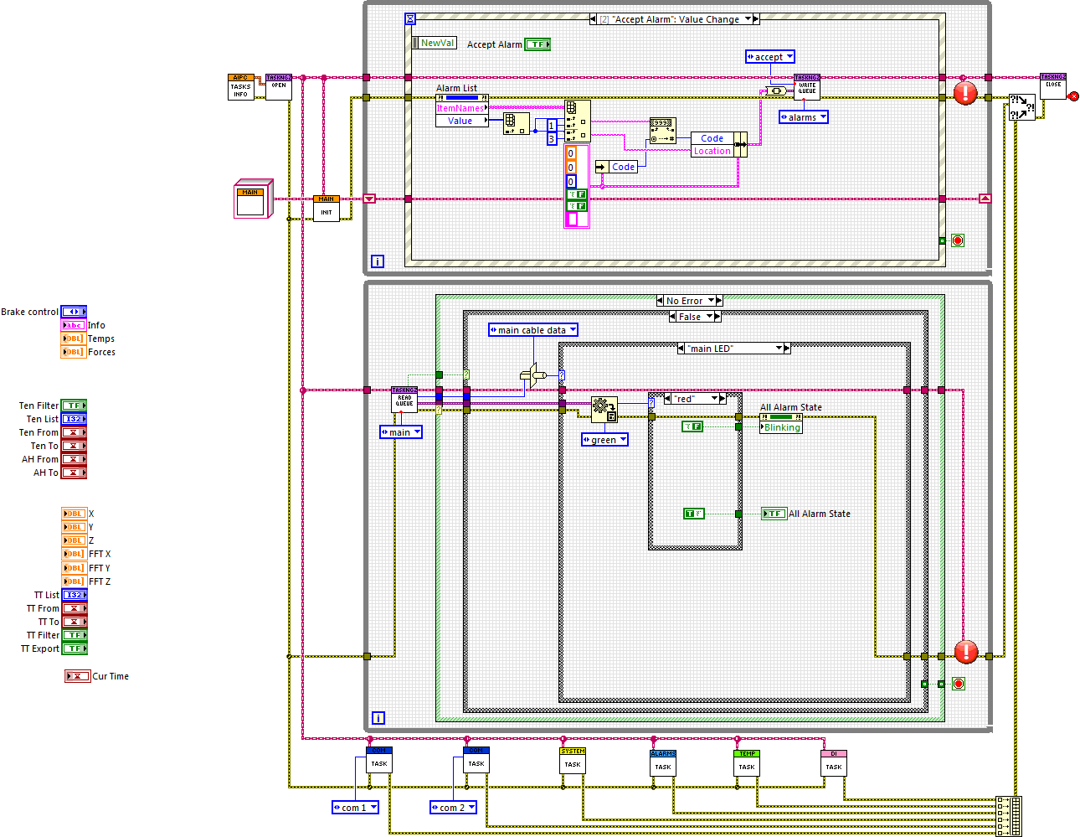This screenshot has width=1080, height=837.
Task: Select the ALARMS TASK subVI
Action: 663,762
